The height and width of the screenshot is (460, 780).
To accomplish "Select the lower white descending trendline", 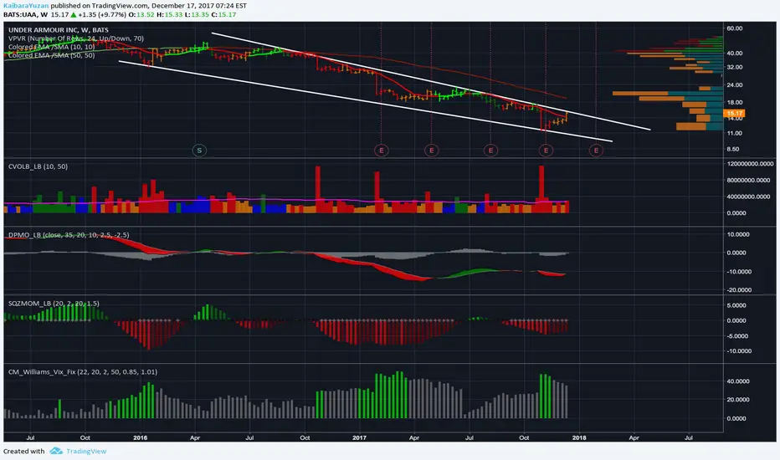I will (366, 101).
